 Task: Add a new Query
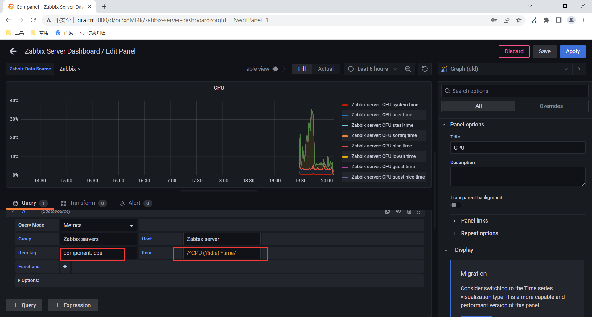coord(24,305)
